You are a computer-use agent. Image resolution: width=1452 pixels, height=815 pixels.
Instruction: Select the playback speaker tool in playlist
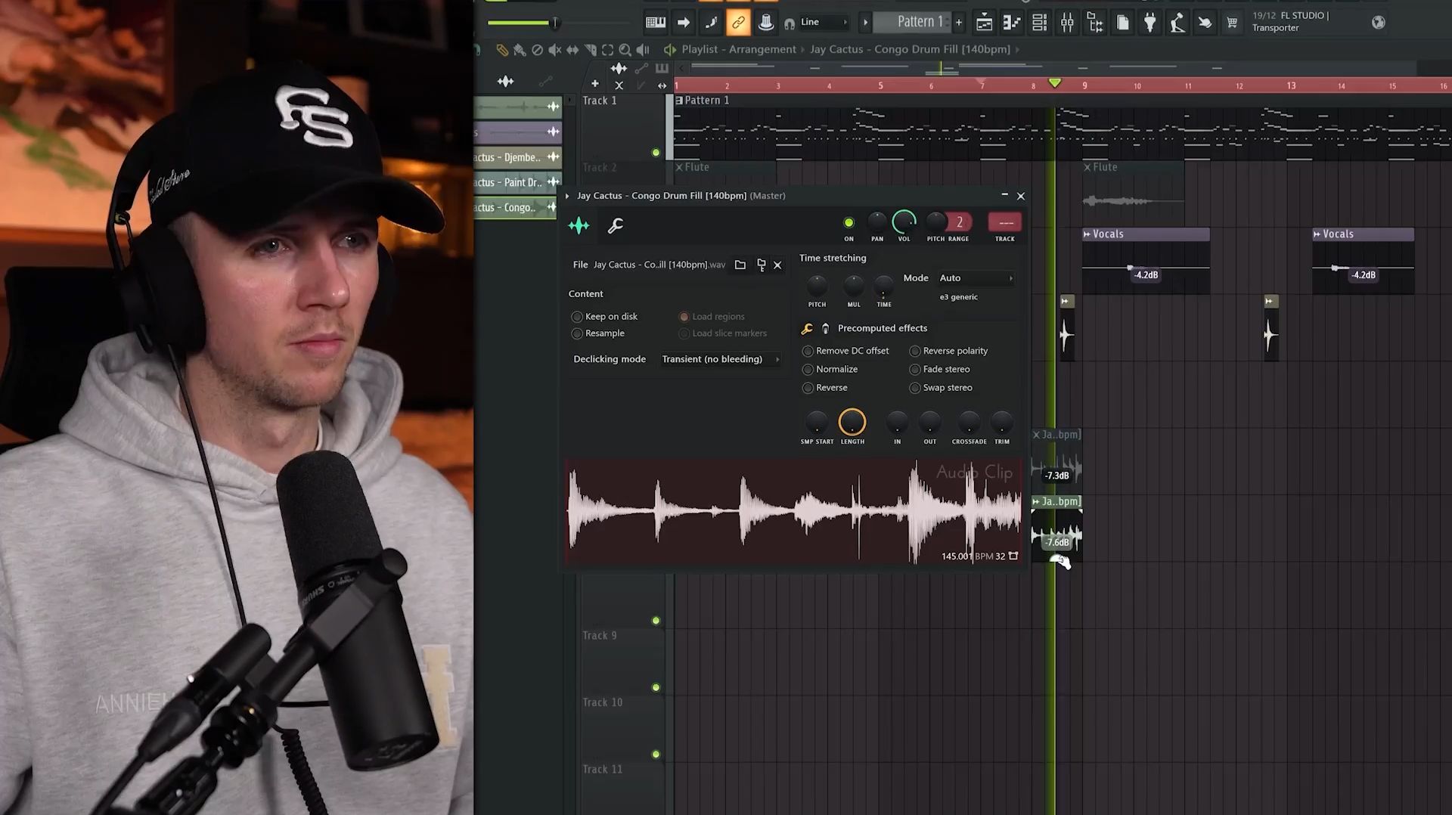(643, 50)
